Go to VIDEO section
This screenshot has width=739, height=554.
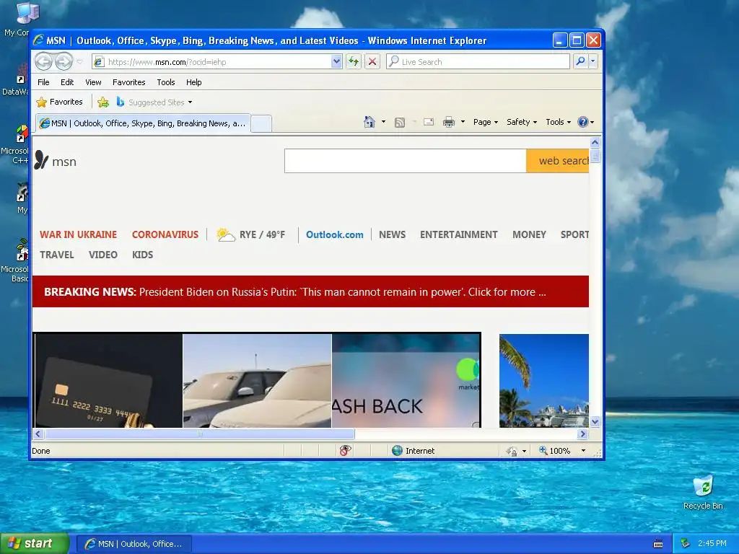(x=102, y=255)
